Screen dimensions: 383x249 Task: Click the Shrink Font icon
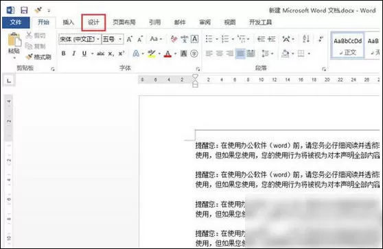pyautogui.click(x=140, y=39)
